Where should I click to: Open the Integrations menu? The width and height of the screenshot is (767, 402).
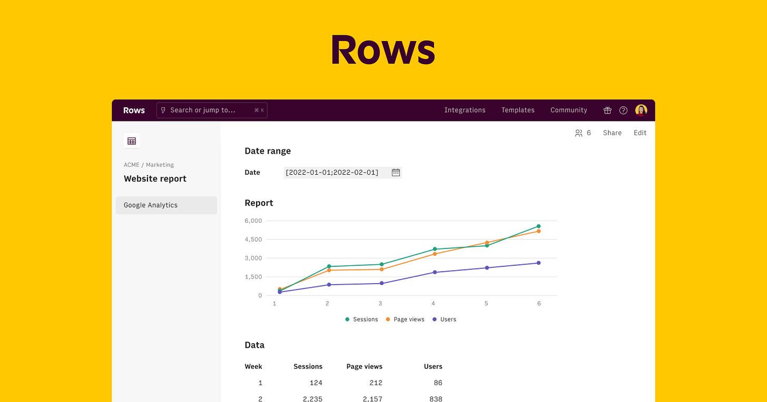pos(465,110)
